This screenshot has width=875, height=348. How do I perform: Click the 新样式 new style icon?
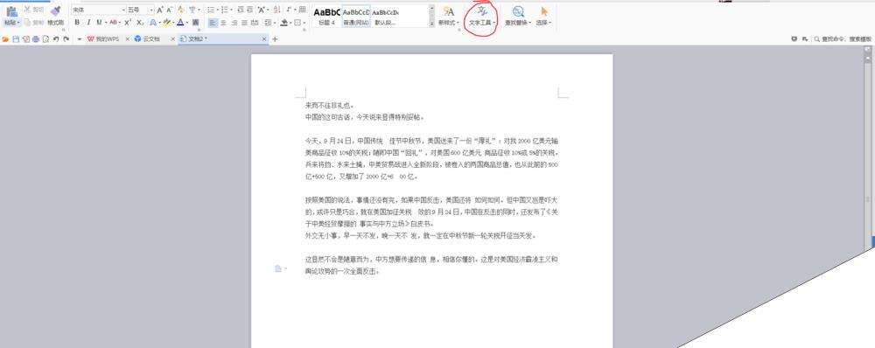tap(448, 11)
